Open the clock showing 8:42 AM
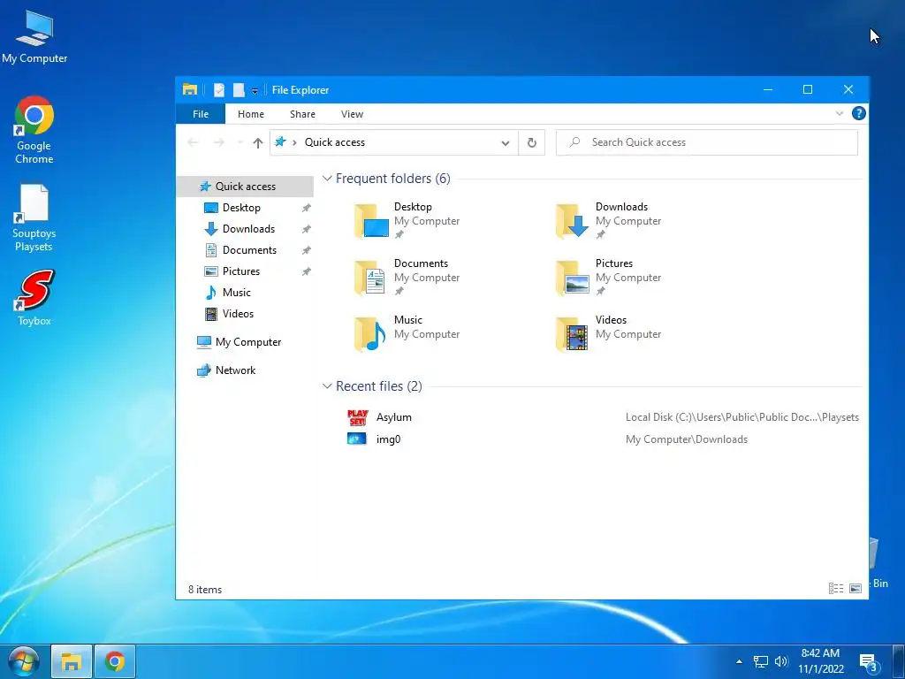 point(821,661)
